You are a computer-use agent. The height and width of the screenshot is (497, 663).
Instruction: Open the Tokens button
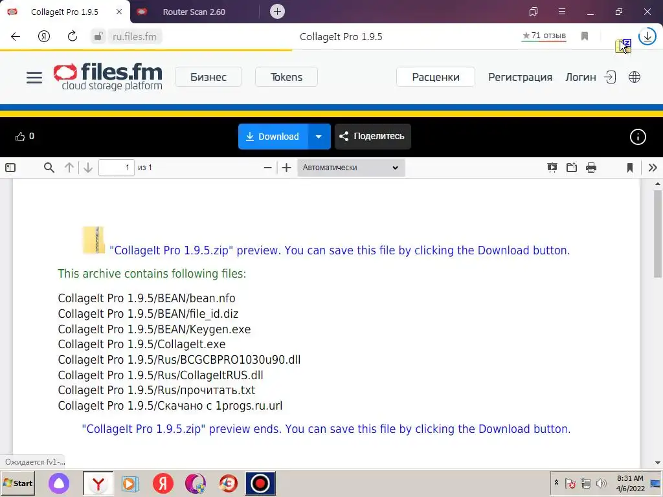pyautogui.click(x=286, y=77)
